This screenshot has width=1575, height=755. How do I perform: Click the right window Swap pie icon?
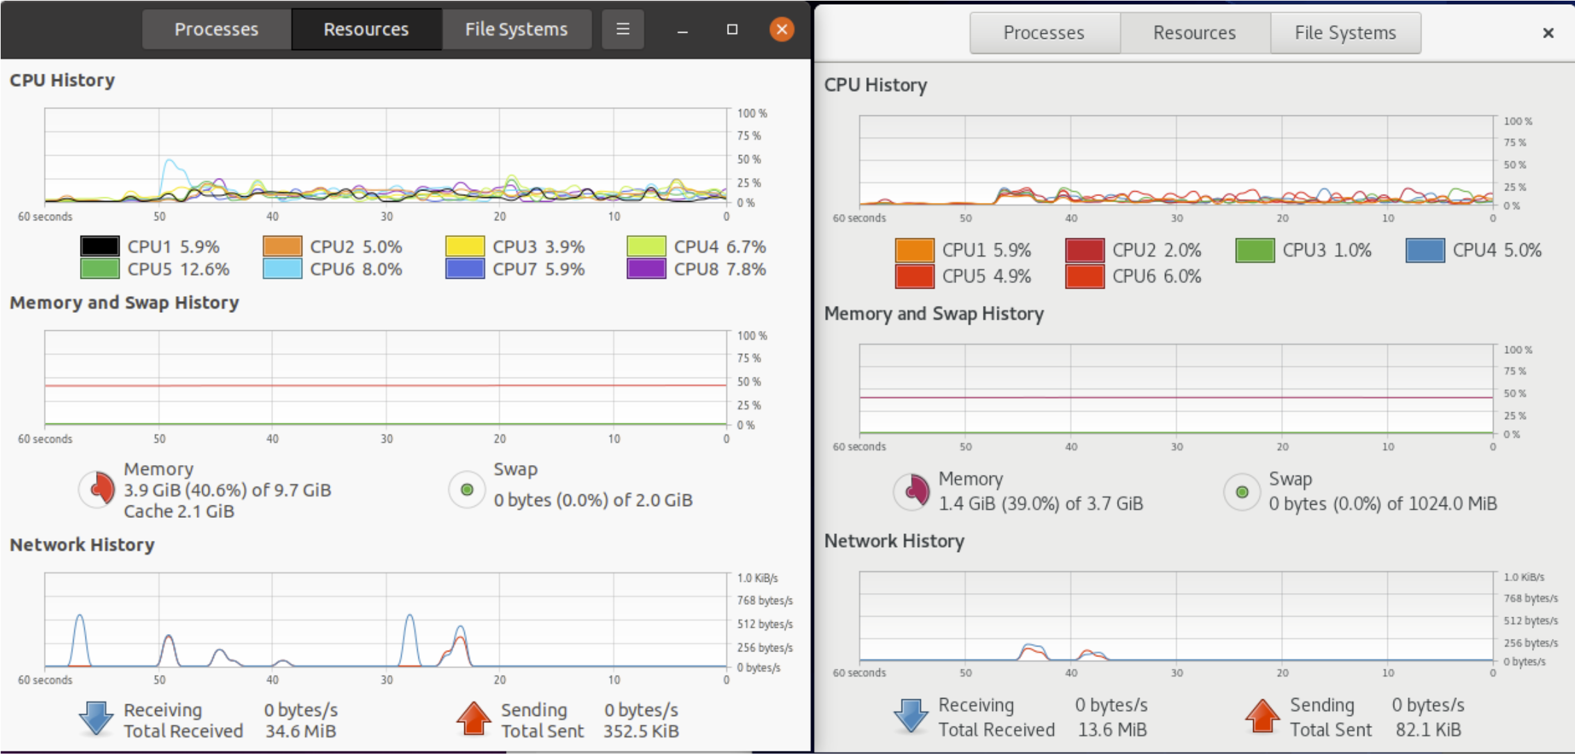click(1242, 492)
